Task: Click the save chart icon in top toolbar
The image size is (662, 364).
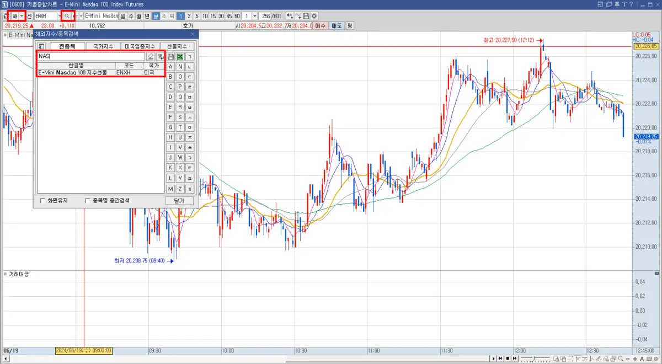Action: coord(306,17)
